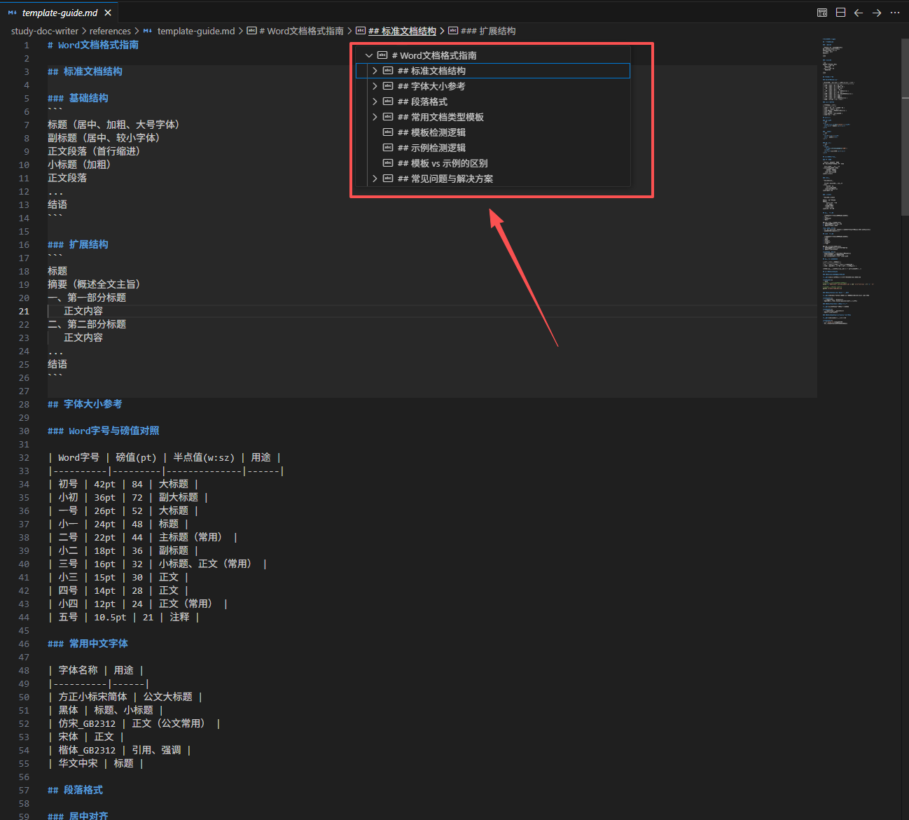Click the code minimap on the right
Screen dimensions: 909x820
(x=847, y=182)
